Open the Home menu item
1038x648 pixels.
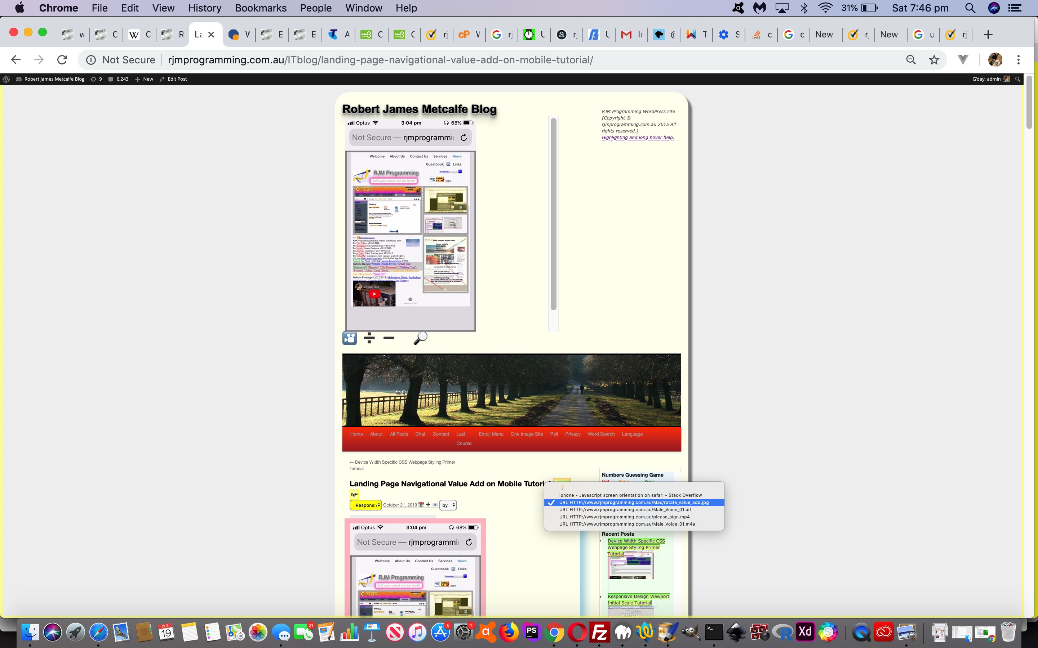tap(356, 434)
